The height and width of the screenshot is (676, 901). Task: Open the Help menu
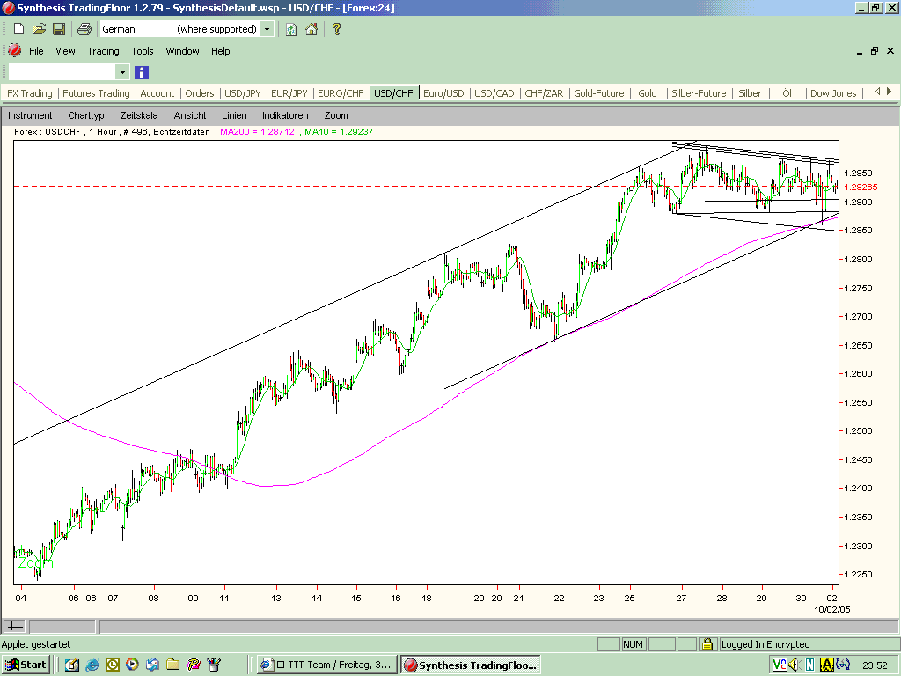coord(221,51)
